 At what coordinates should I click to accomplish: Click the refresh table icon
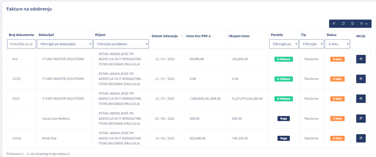click(x=343, y=23)
